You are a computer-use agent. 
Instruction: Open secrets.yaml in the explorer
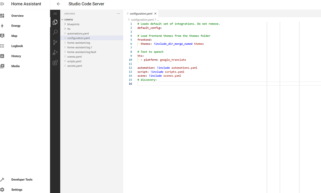pos(74,66)
